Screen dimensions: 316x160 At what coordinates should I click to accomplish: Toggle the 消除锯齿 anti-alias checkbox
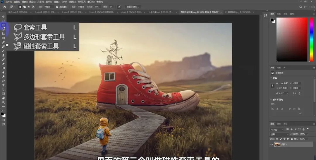[x=57, y=7]
